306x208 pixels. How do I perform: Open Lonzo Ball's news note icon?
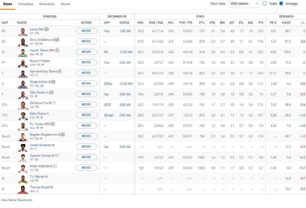pyautogui.click(x=46, y=29)
